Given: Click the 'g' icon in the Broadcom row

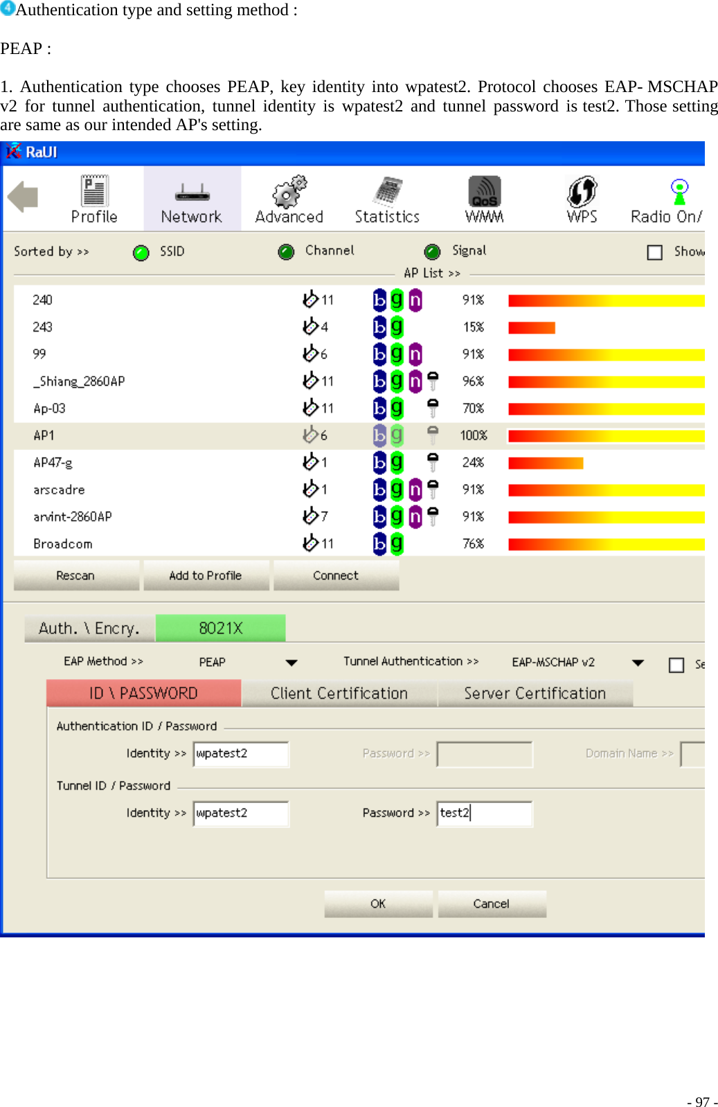Looking at the screenshot, I should [397, 543].
